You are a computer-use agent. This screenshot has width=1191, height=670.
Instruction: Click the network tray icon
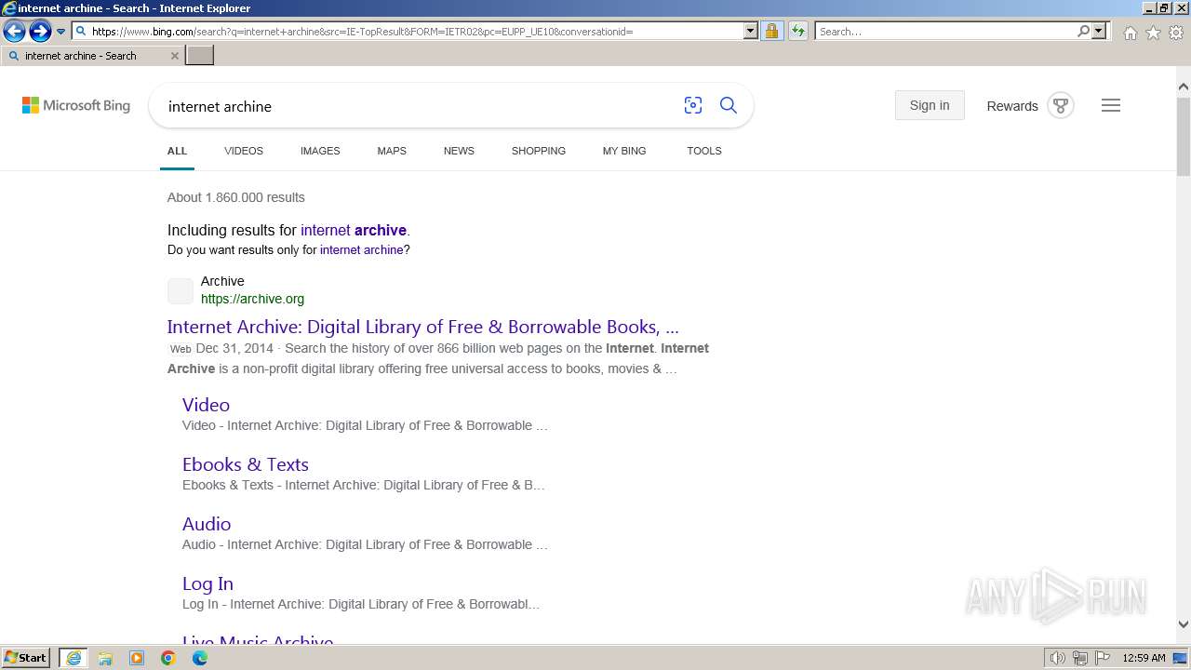[x=1080, y=658]
